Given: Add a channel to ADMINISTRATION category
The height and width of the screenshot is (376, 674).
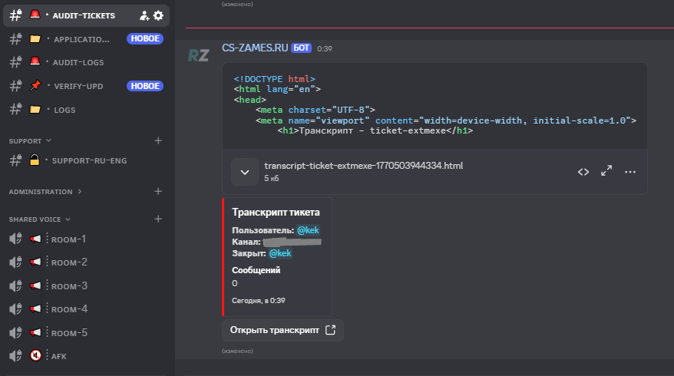Looking at the screenshot, I should [158, 191].
